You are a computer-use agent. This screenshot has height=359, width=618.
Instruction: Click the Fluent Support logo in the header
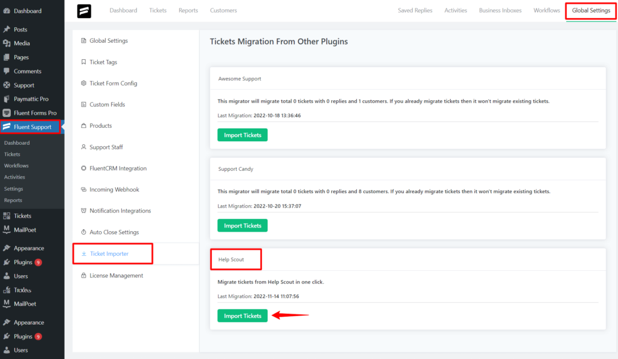[84, 11]
